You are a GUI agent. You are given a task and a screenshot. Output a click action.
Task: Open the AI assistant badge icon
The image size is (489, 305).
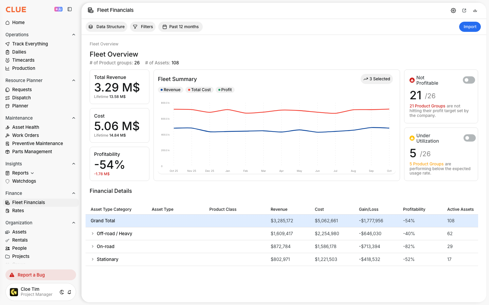tap(58, 9)
